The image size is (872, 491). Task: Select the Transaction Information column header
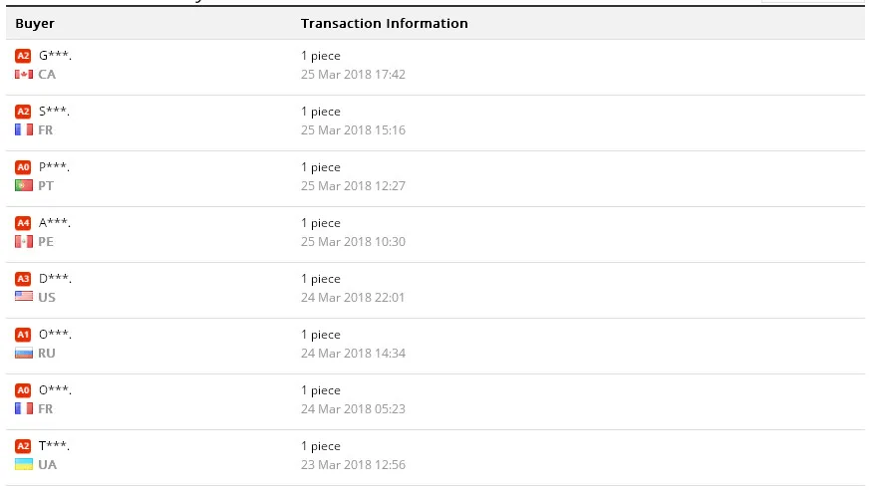tap(385, 23)
